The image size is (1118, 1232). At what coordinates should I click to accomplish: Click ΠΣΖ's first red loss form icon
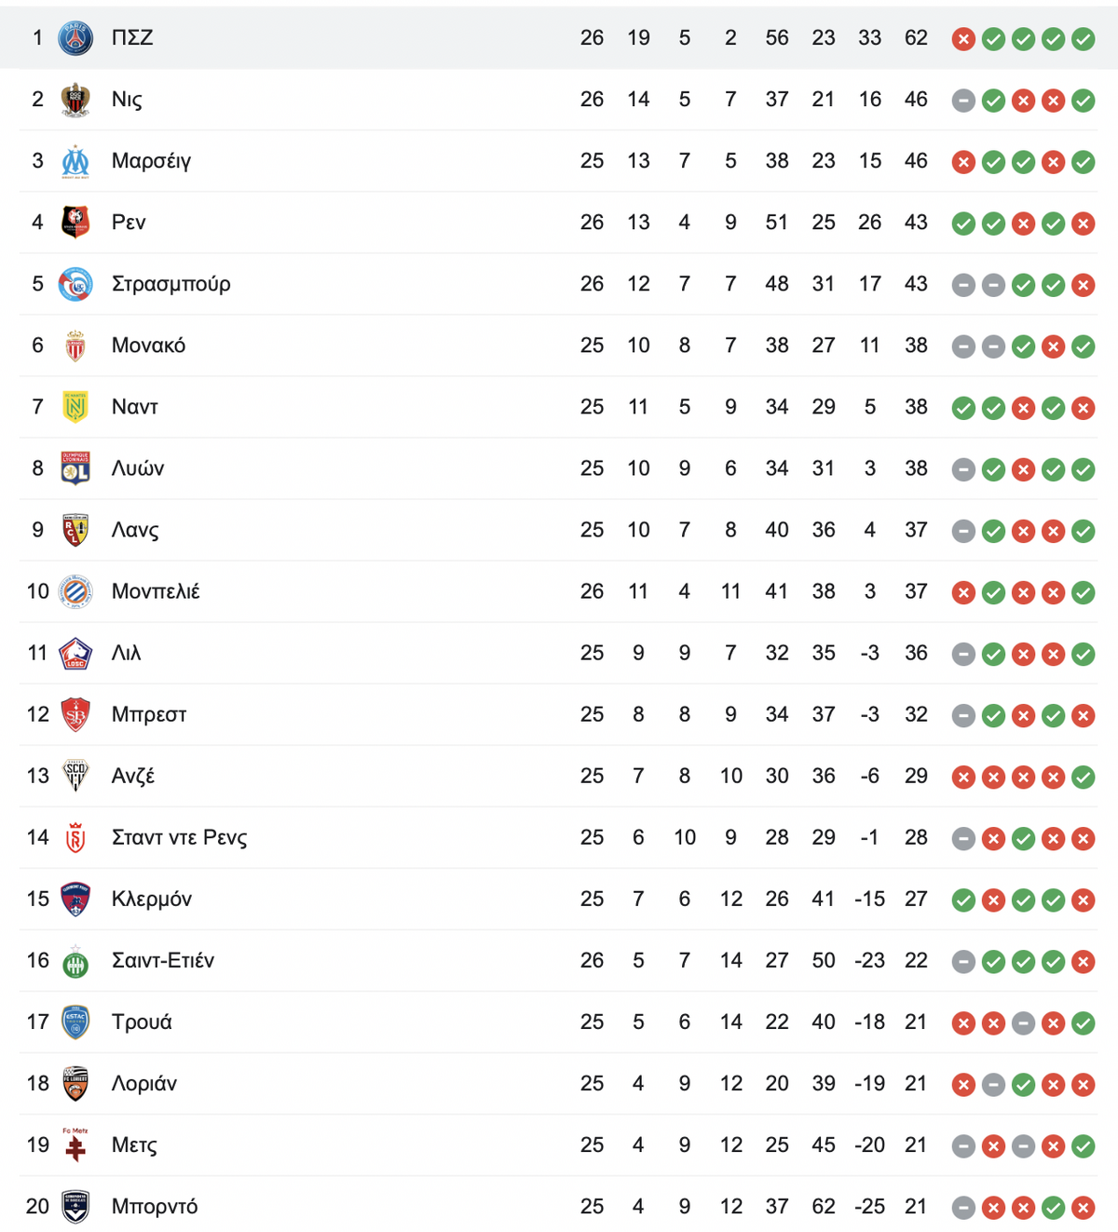tap(963, 38)
